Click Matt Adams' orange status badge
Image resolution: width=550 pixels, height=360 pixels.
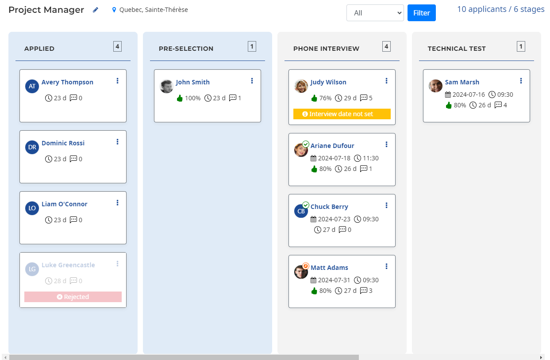(x=305, y=266)
